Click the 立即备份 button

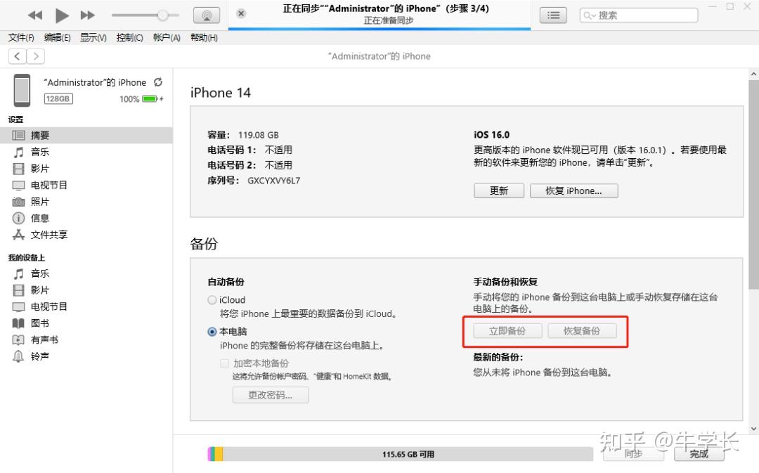507,331
